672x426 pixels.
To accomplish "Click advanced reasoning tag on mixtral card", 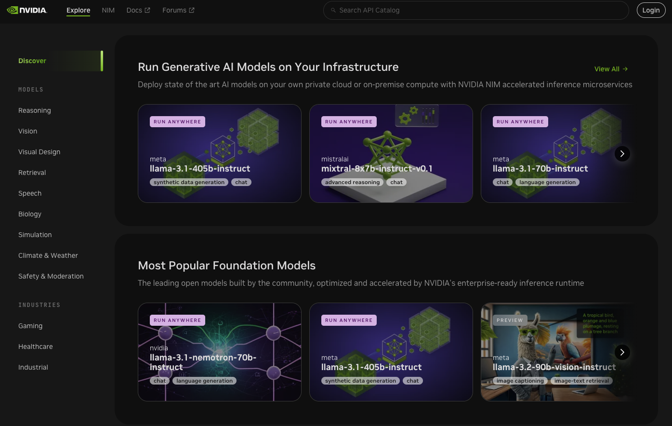I will 353,182.
